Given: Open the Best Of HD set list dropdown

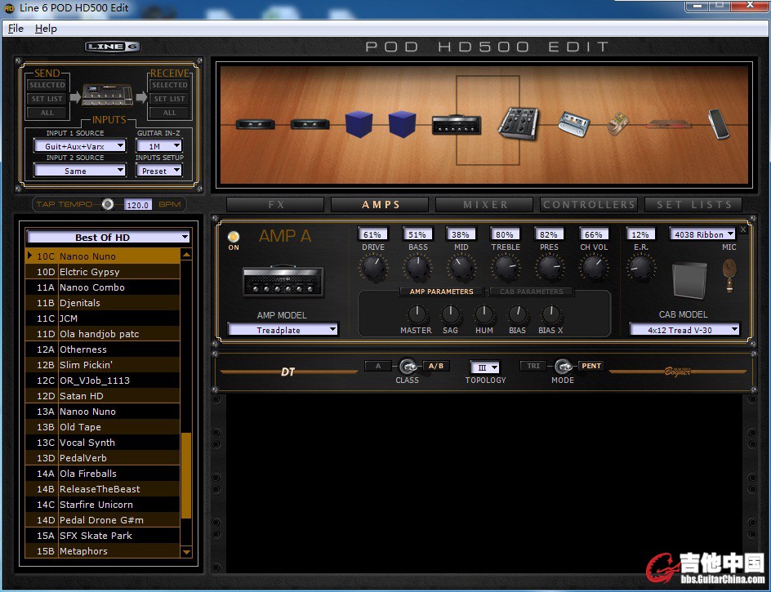Looking at the screenshot, I should (x=108, y=237).
